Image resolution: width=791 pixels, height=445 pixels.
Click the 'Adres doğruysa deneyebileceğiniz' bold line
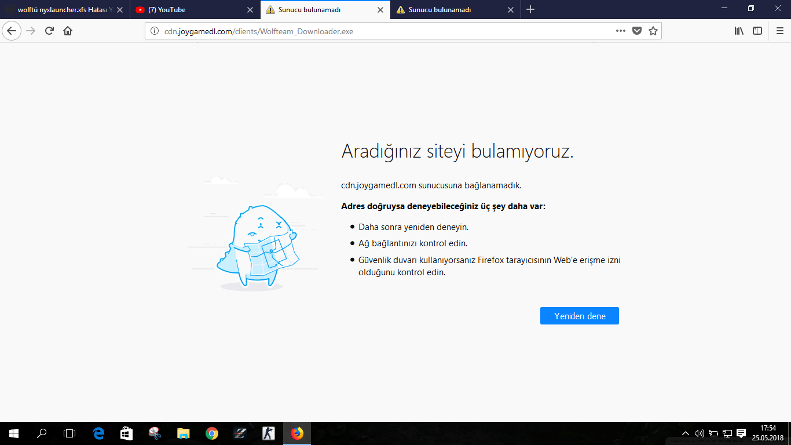(x=443, y=206)
